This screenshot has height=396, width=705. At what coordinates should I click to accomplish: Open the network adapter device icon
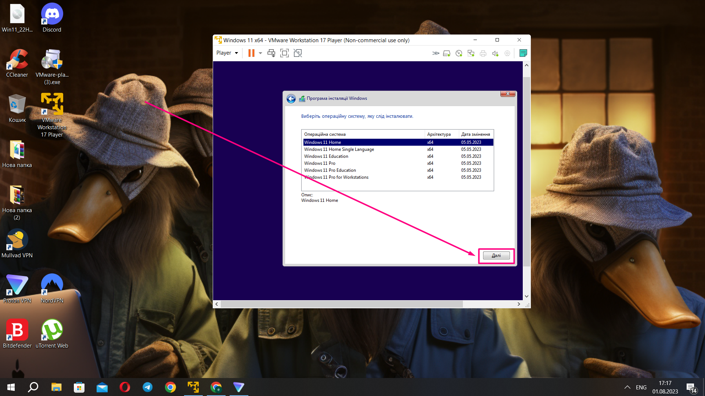pyautogui.click(x=471, y=53)
